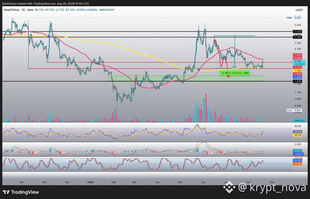310x199 pixels.
Task: Click Feb on the time axis
Action: pyautogui.click(x=114, y=182)
